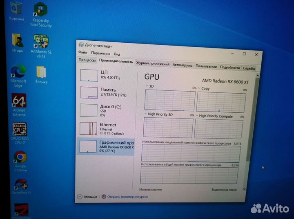
Task: Open the Copy engine graph dropdown
Action: 199,88
